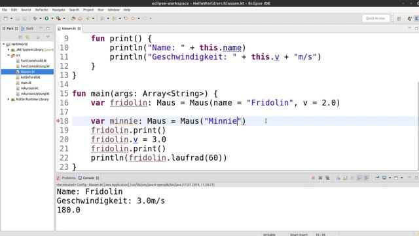Collapse the HelloWorld project node
Viewport: 419px width, 236px height.
tap(4, 44)
